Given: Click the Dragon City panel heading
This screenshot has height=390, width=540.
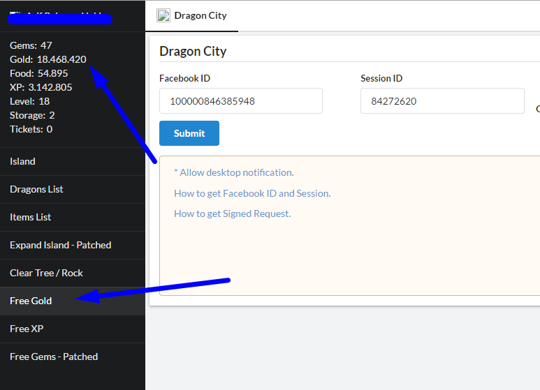Looking at the screenshot, I should point(193,51).
